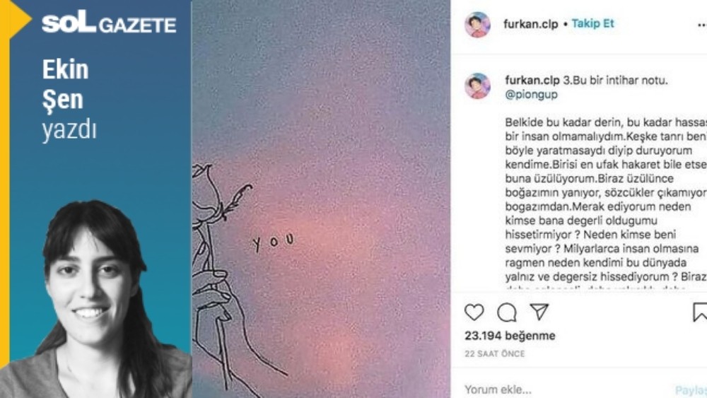Open the three-dot more options menu

[701, 25]
